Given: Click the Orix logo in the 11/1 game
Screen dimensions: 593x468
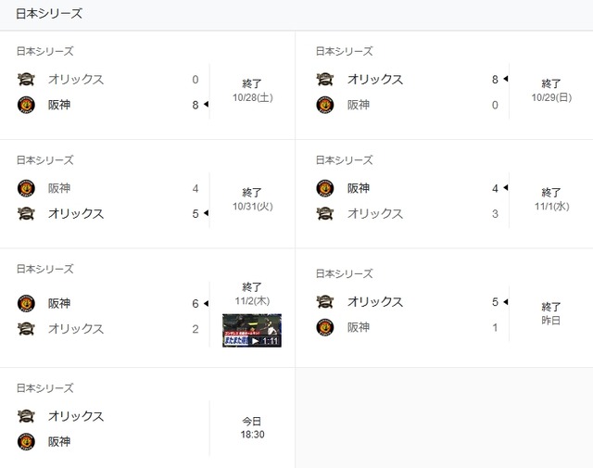Looking at the screenshot, I should point(325,214).
